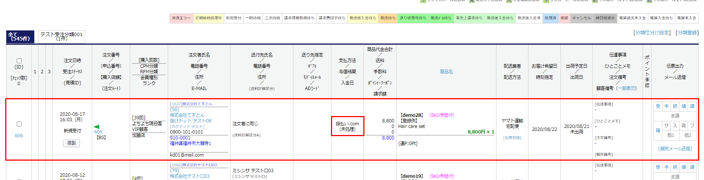Click the 手 slip icon in order 606 row

pyautogui.click(x=666, y=106)
